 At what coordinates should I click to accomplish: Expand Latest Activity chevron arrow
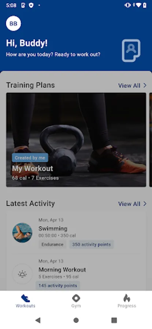tap(145, 204)
